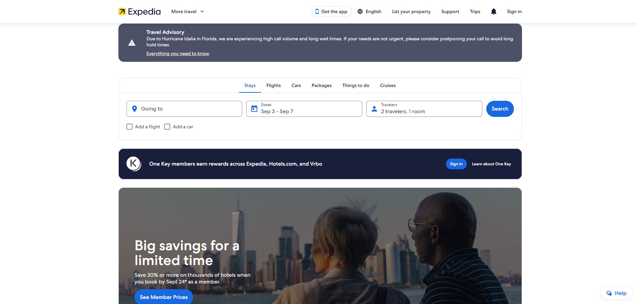
Task: Open the Support link in header
Action: (x=450, y=11)
